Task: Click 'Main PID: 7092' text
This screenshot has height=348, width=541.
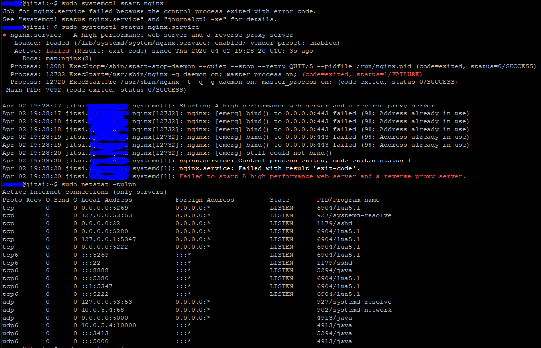Action: (x=33, y=90)
